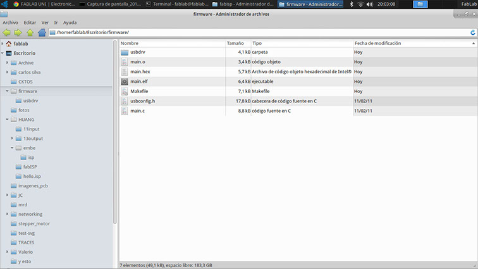Switch to the Terminal window in taskbar
Viewport: 478px width, 269px height.
click(177, 4)
